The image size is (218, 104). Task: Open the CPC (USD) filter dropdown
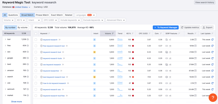click(50, 20)
